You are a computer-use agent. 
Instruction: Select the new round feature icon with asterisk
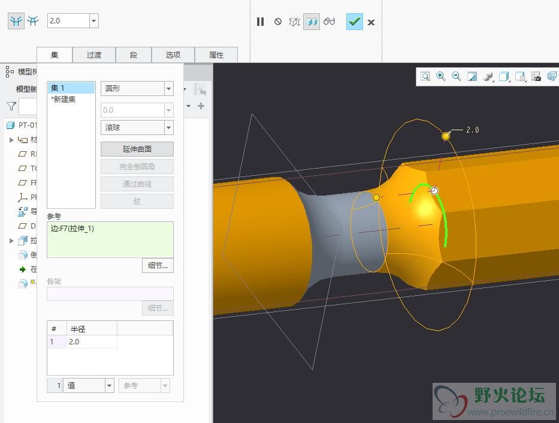[23, 283]
